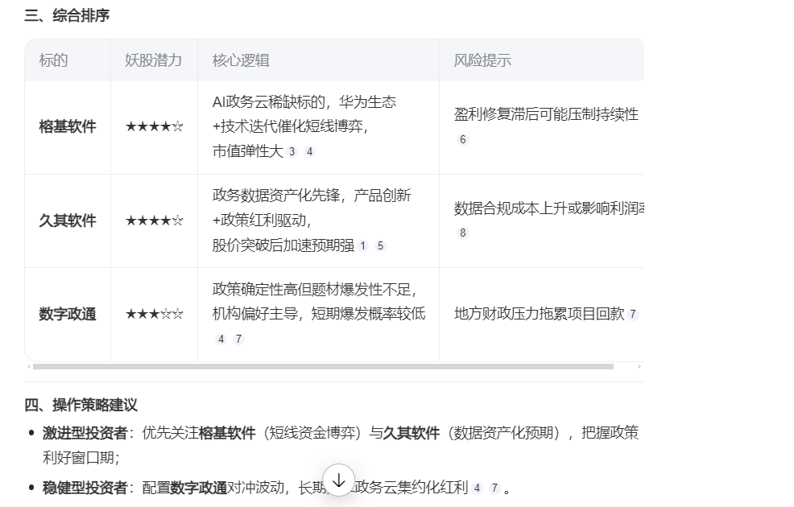Open citation 1 after 股价突破后加速预期强
This screenshot has width=794, height=507.
pos(362,246)
